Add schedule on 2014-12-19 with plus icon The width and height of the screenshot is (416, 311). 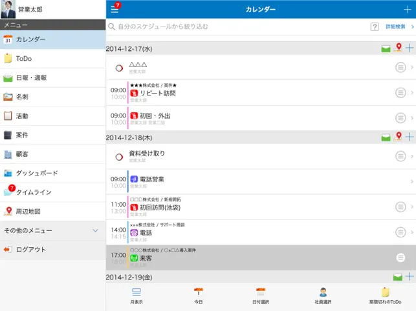pos(410,276)
